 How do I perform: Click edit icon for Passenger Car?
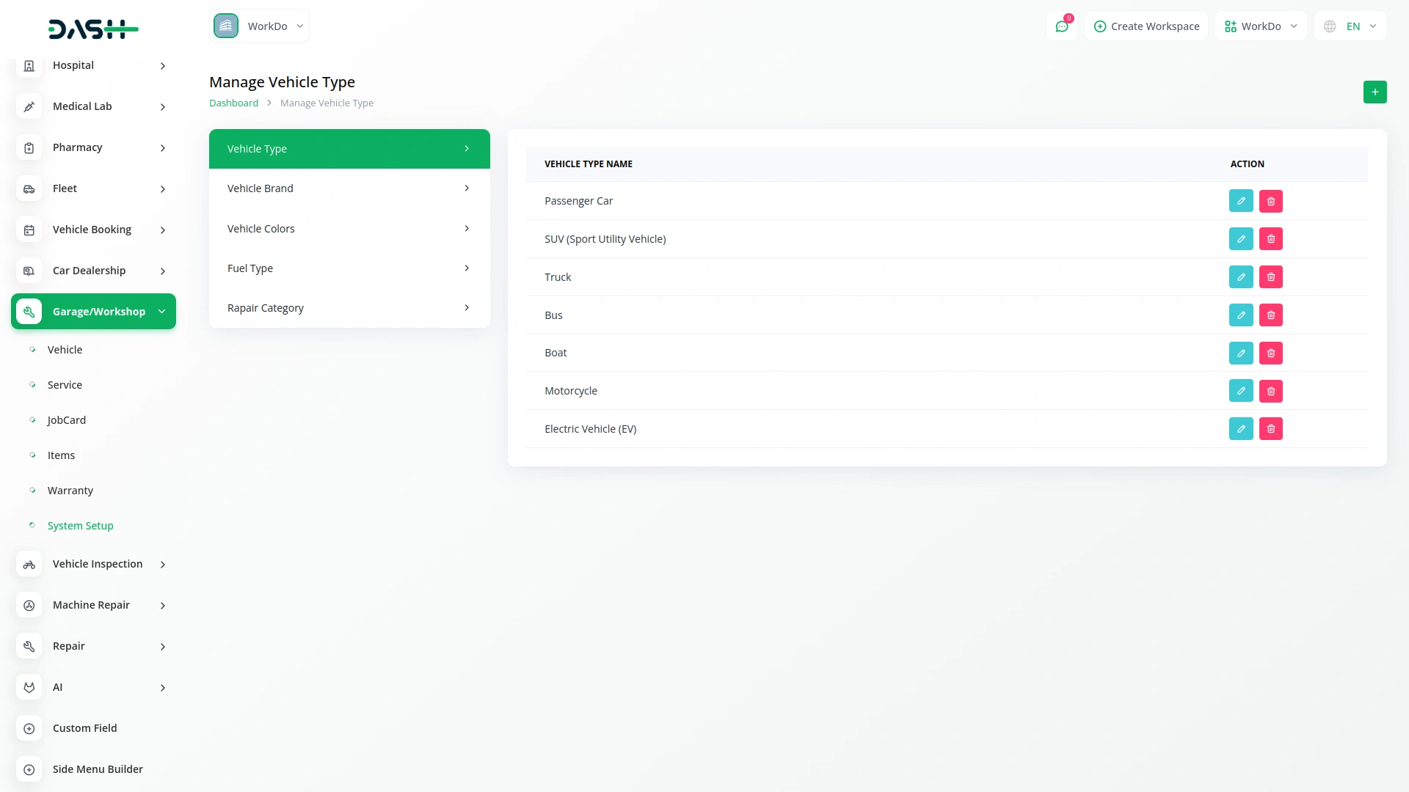coord(1241,201)
